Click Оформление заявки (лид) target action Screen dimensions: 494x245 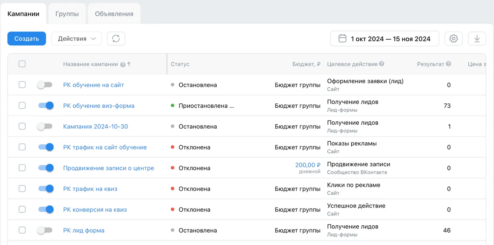(365, 81)
